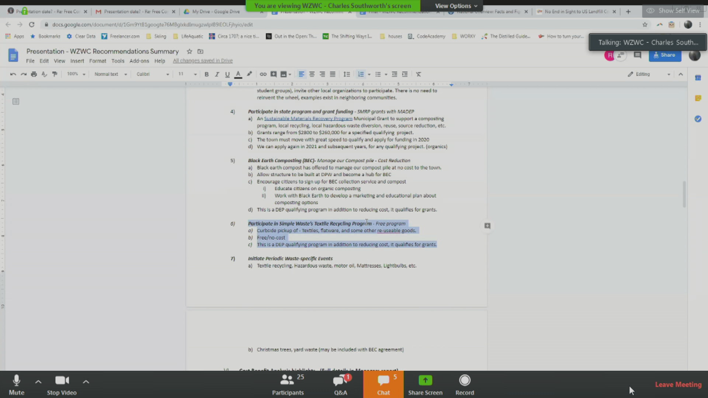Open Sustainable Materials Recovery Program link
The height and width of the screenshot is (398, 708).
pyautogui.click(x=308, y=119)
